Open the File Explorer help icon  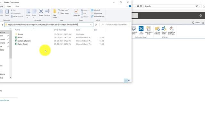[x=130, y=6]
